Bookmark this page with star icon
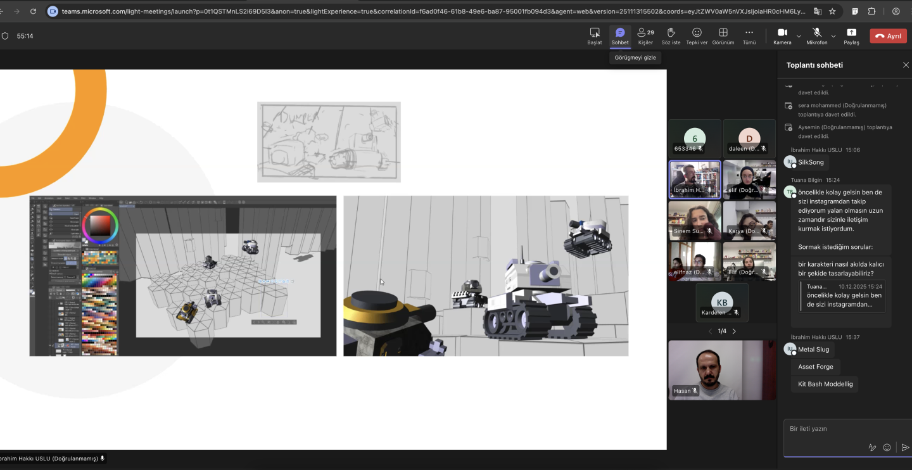 point(832,11)
